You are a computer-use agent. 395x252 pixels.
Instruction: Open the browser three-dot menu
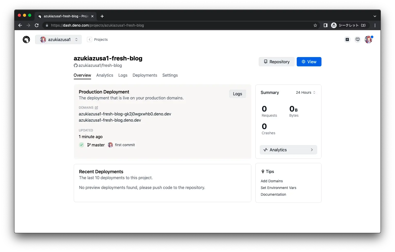(x=375, y=25)
